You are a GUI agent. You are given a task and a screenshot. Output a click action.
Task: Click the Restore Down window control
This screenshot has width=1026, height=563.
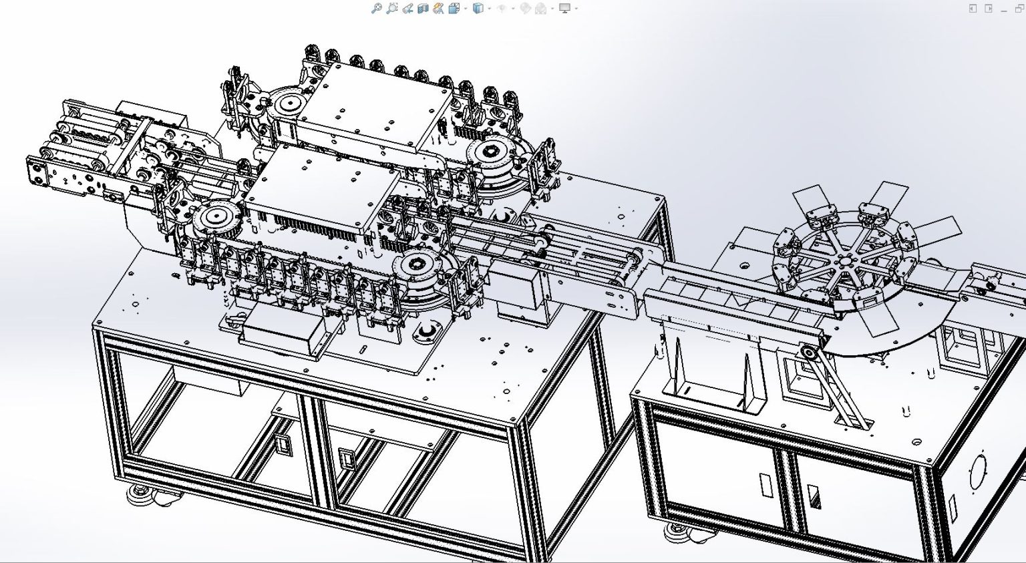pos(1019,8)
